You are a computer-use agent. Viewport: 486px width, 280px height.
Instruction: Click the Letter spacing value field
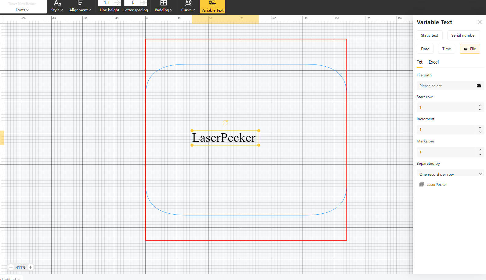click(x=133, y=3)
